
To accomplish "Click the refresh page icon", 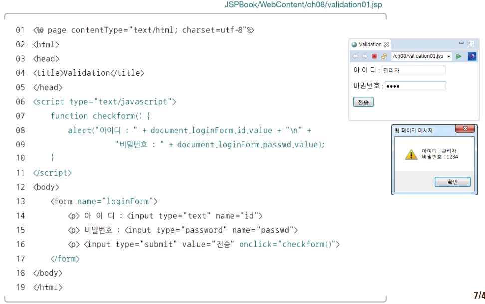I will (x=384, y=56).
